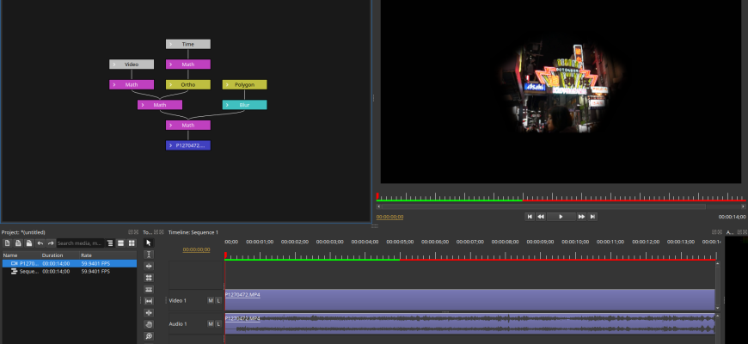Select the Seque... item in project list
The height and width of the screenshot is (344, 748).
pyautogui.click(x=69, y=272)
